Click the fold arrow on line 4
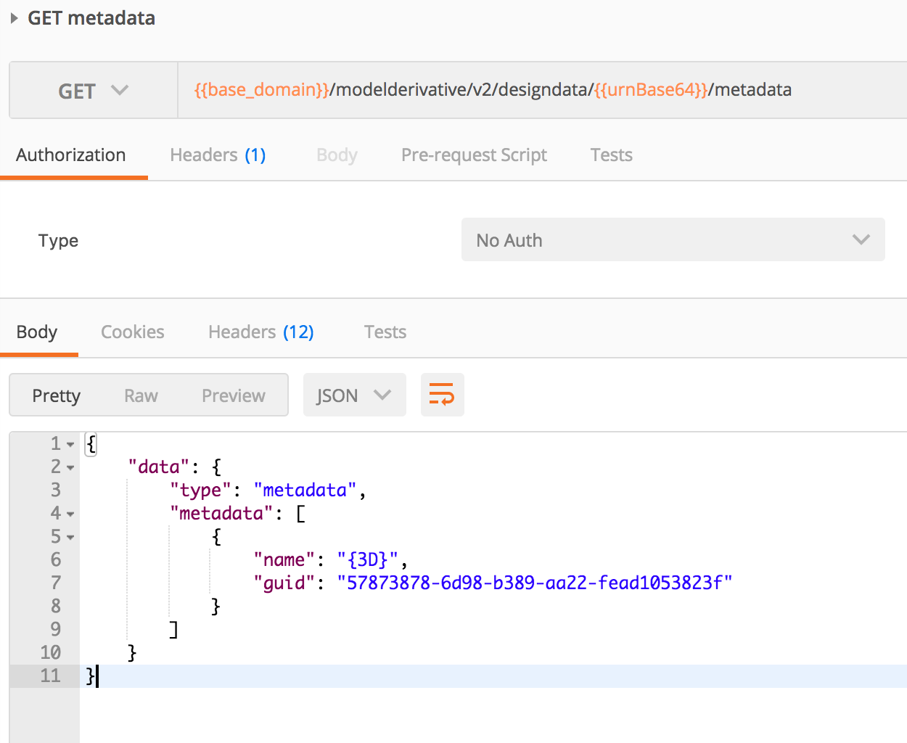Viewport: 907px width, 743px height. tap(69, 513)
